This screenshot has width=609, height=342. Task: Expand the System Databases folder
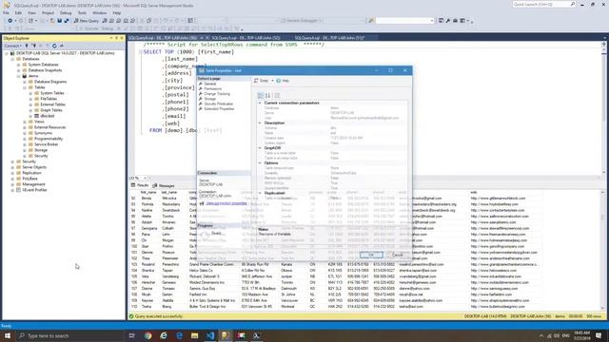pyautogui.click(x=19, y=65)
